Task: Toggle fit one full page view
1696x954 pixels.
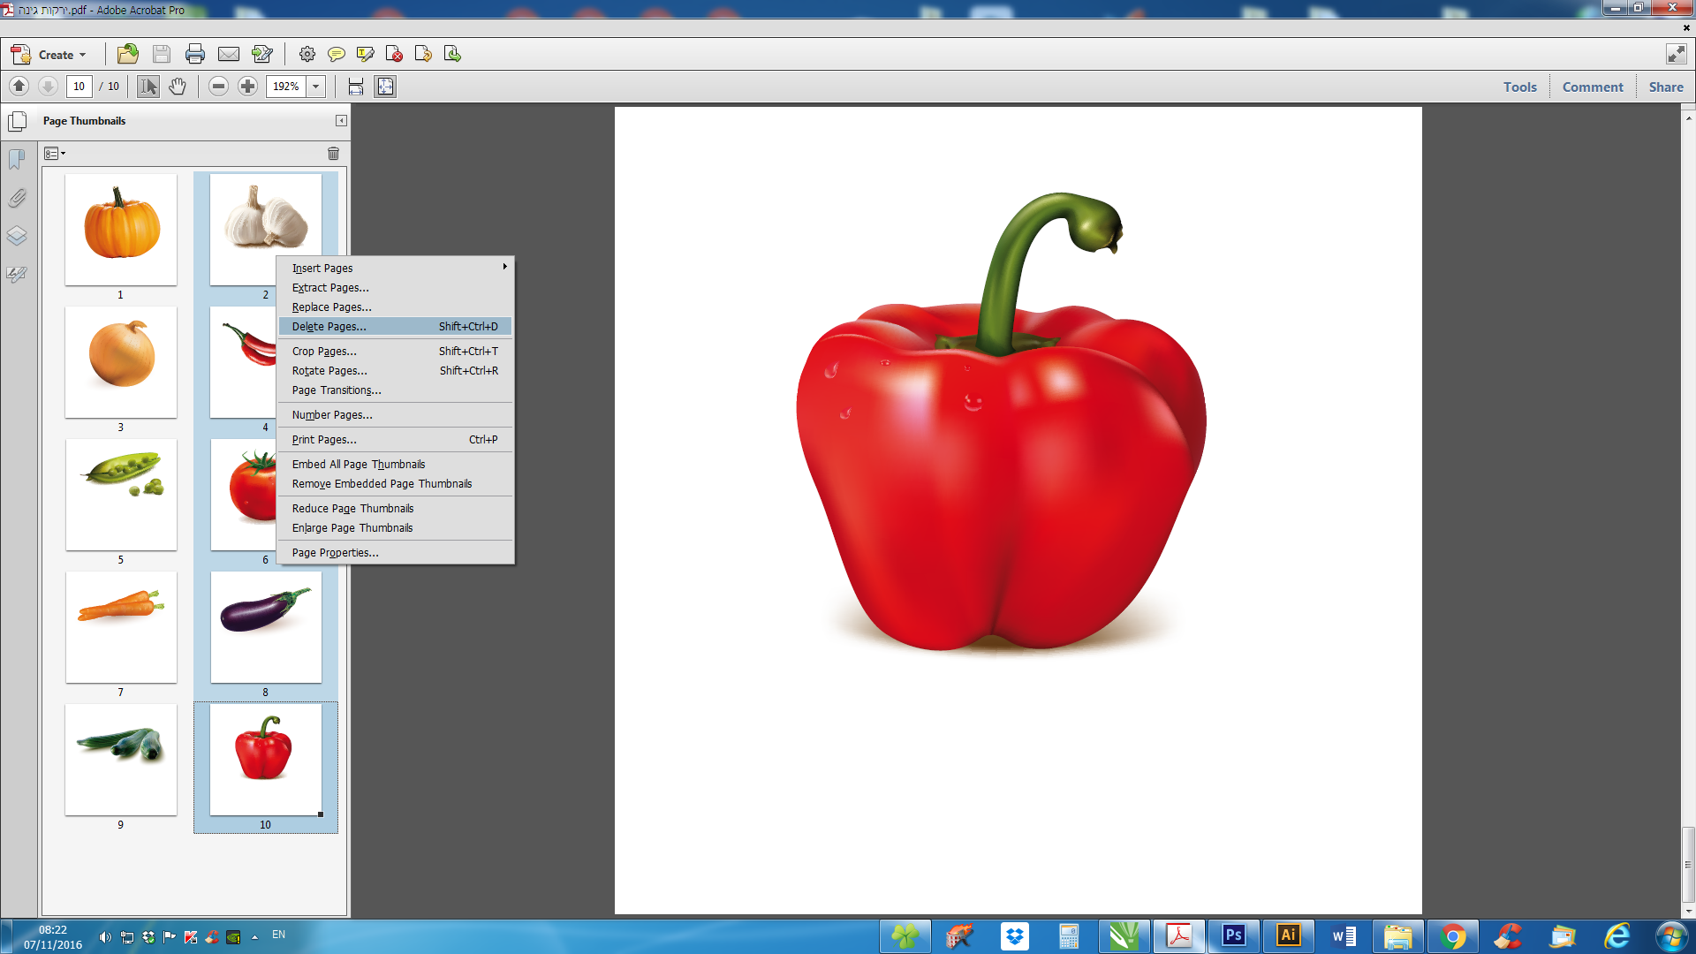Action: tap(385, 87)
